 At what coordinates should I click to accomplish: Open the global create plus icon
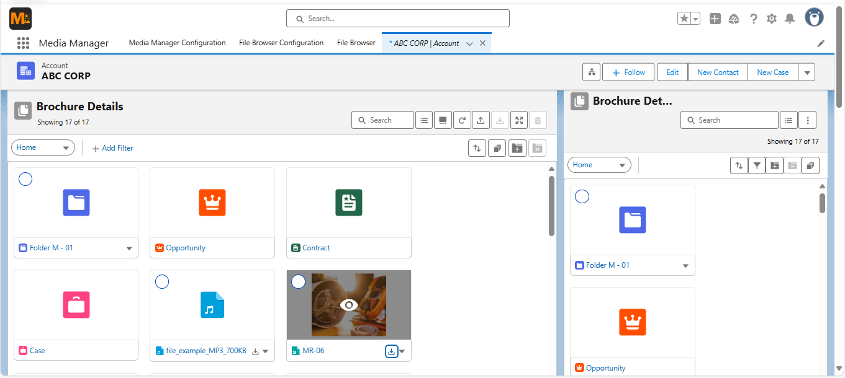[715, 19]
